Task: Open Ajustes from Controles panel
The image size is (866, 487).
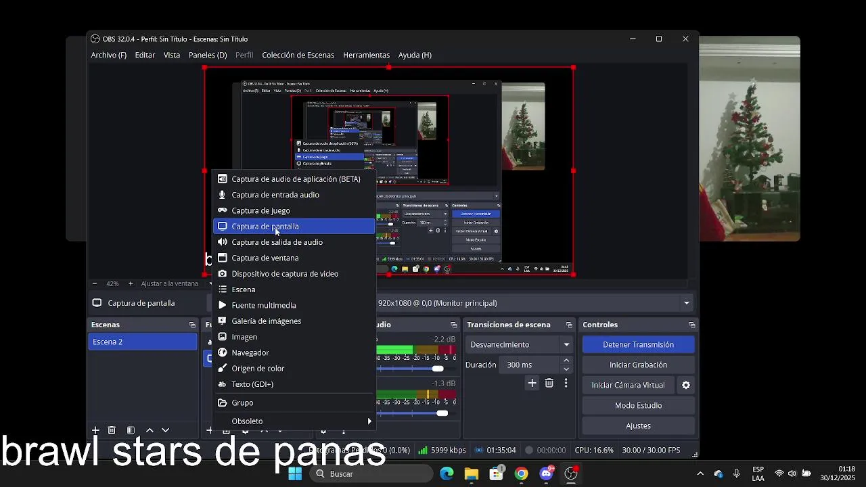Action: (638, 425)
